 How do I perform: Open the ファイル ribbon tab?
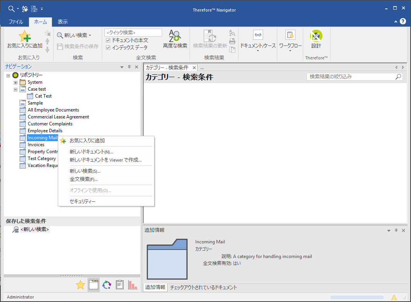click(x=16, y=22)
